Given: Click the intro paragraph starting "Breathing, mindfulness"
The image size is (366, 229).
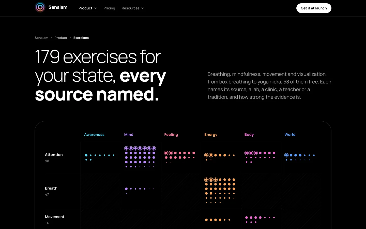Looking at the screenshot, I should tap(269, 85).
